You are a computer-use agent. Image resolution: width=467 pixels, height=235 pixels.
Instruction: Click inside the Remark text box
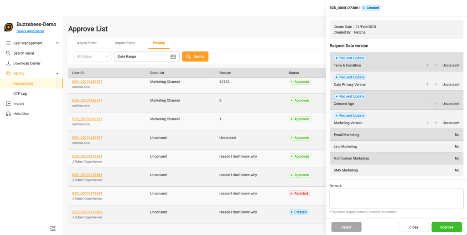click(x=396, y=198)
